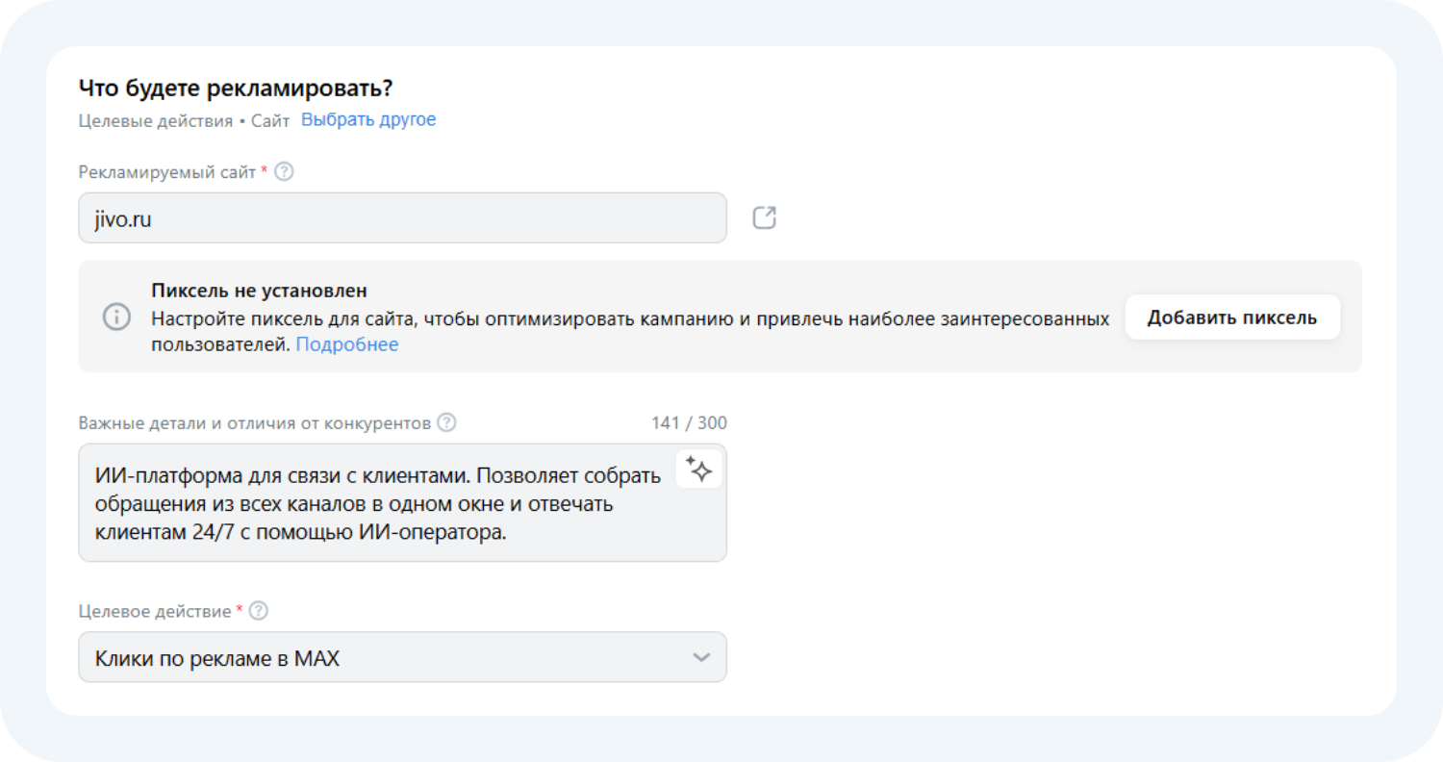Click the 'Целевые действия • Сайт' breadcrumb text
Screen dimensions: 1443x762
(184, 121)
